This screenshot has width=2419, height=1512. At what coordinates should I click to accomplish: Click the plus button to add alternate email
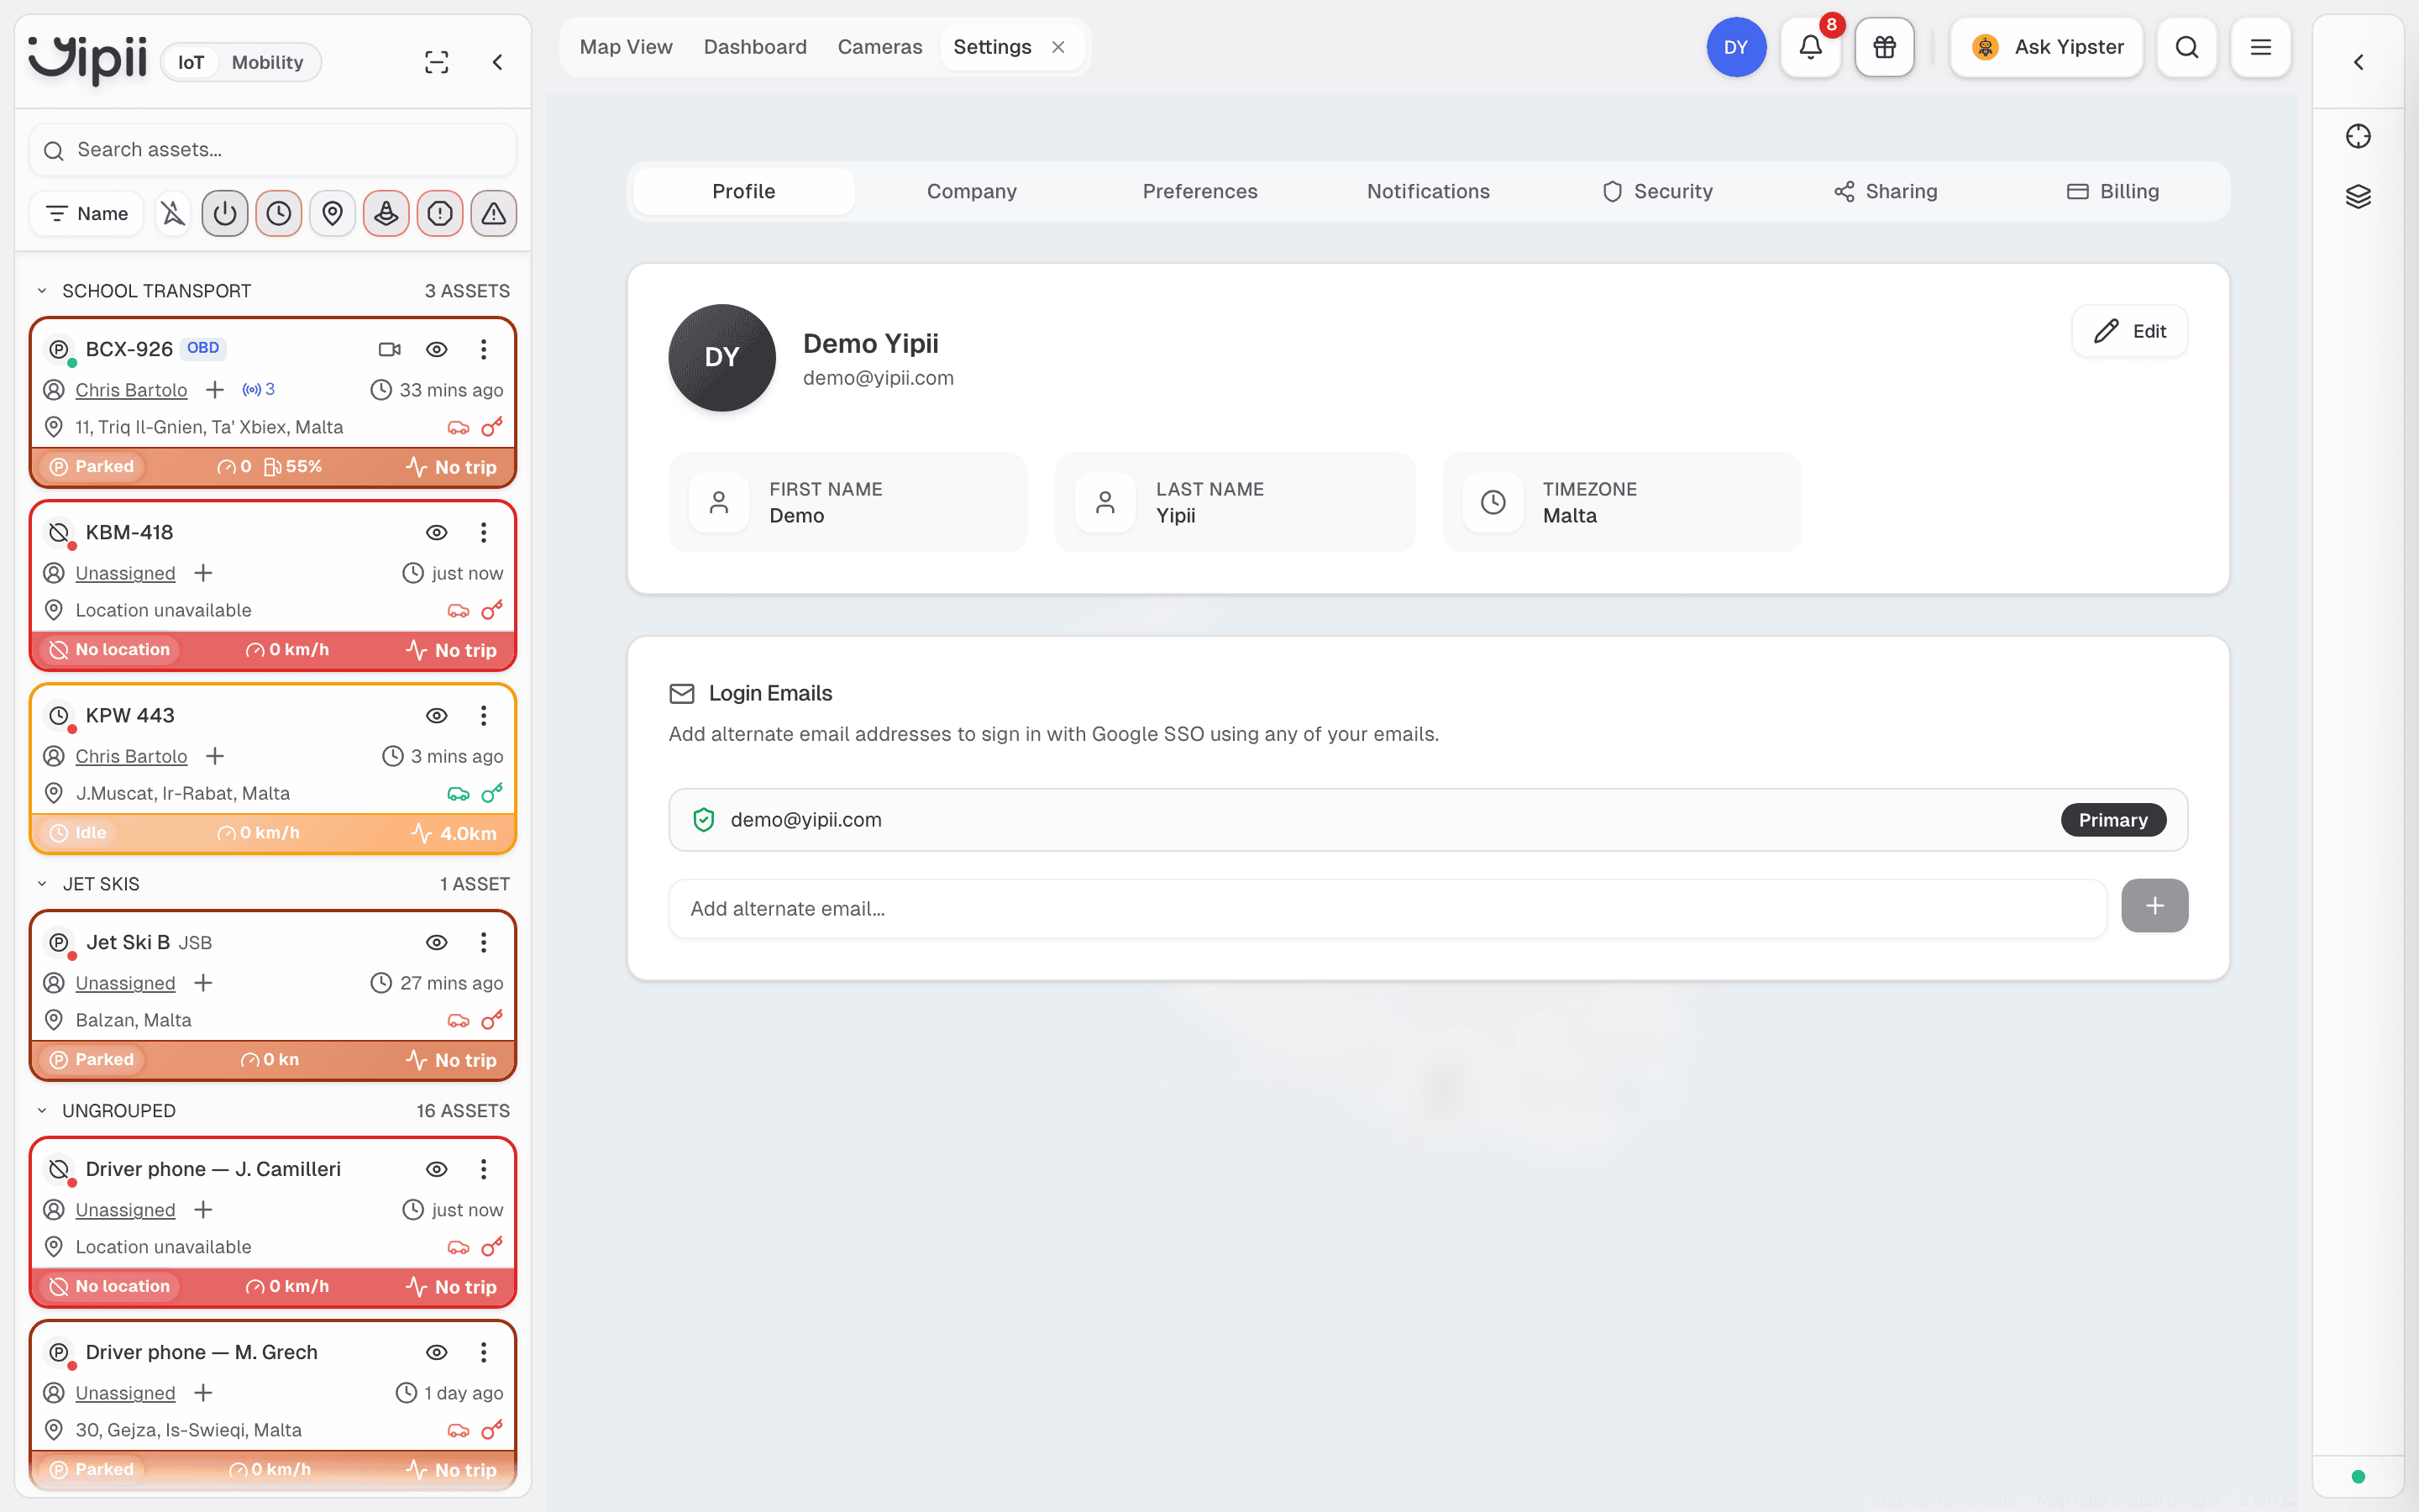(2154, 906)
